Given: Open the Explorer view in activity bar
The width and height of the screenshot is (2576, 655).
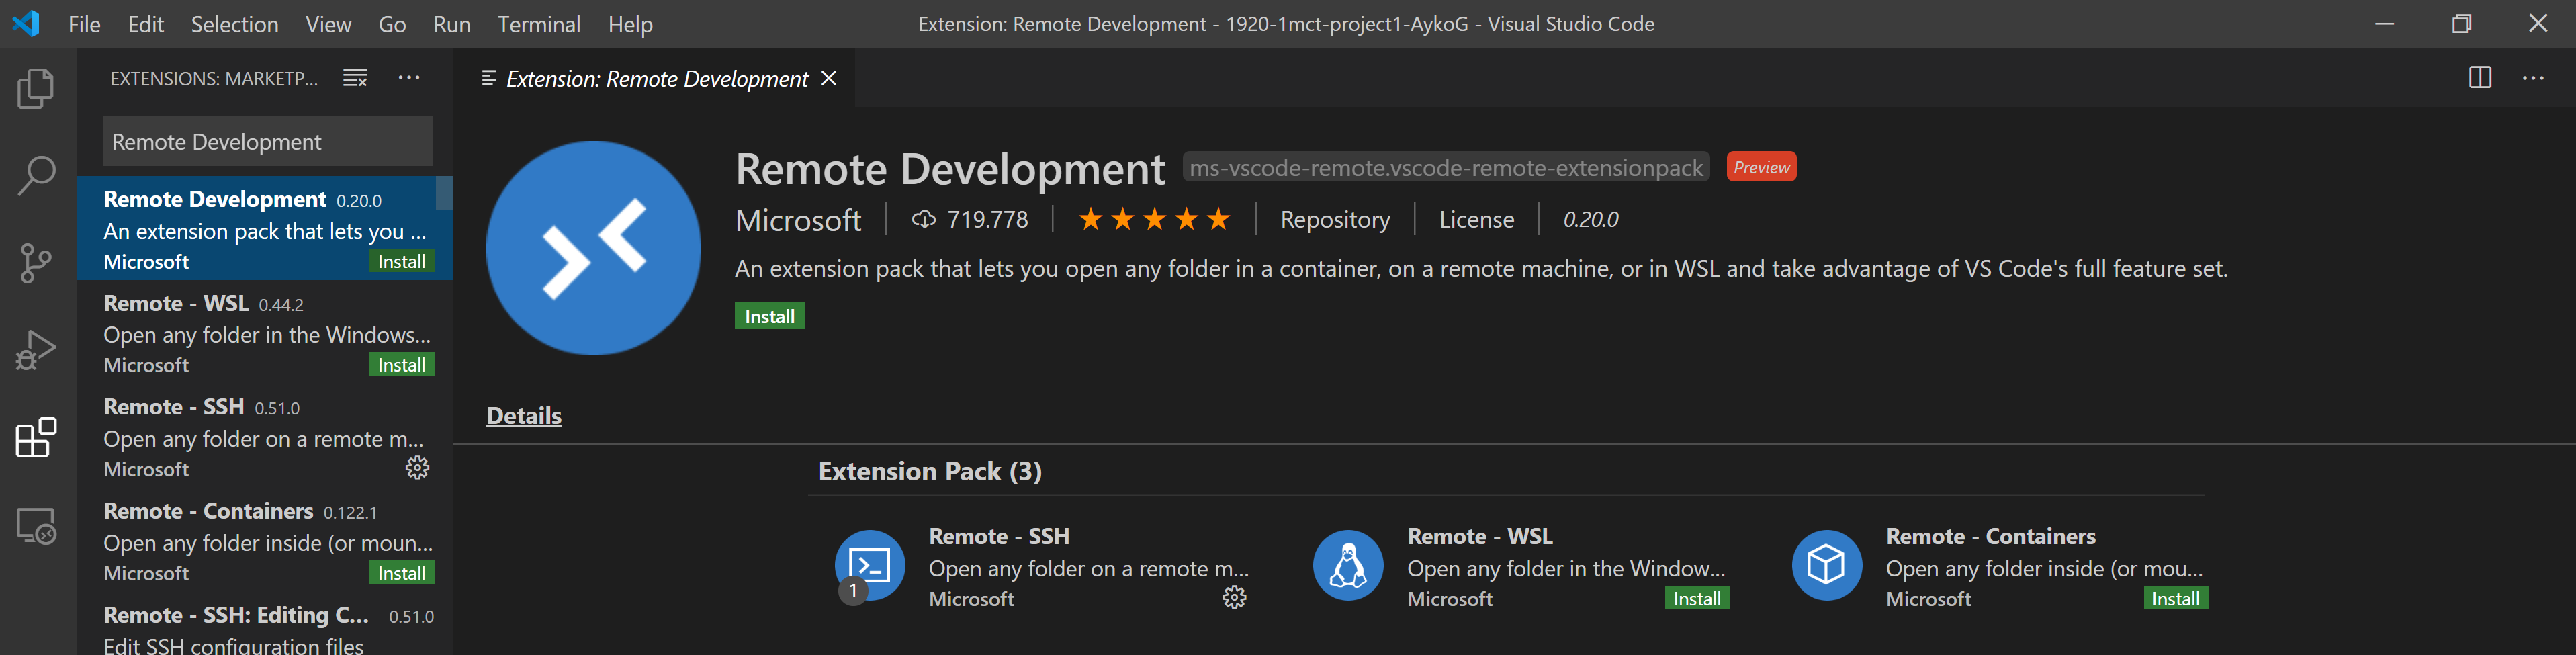Looking at the screenshot, I should 36,88.
